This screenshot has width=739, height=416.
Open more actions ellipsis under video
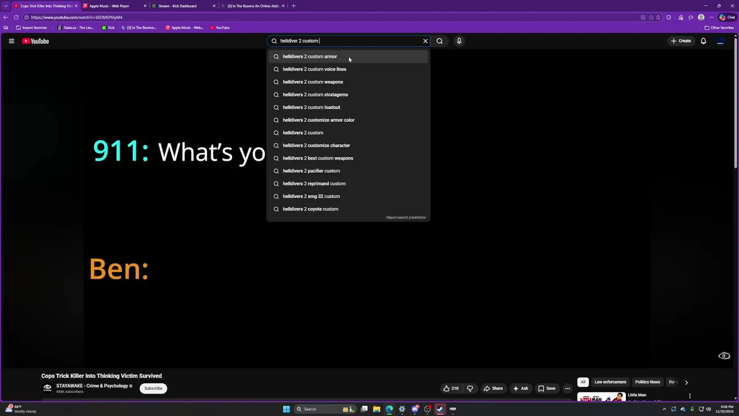pyautogui.click(x=568, y=388)
